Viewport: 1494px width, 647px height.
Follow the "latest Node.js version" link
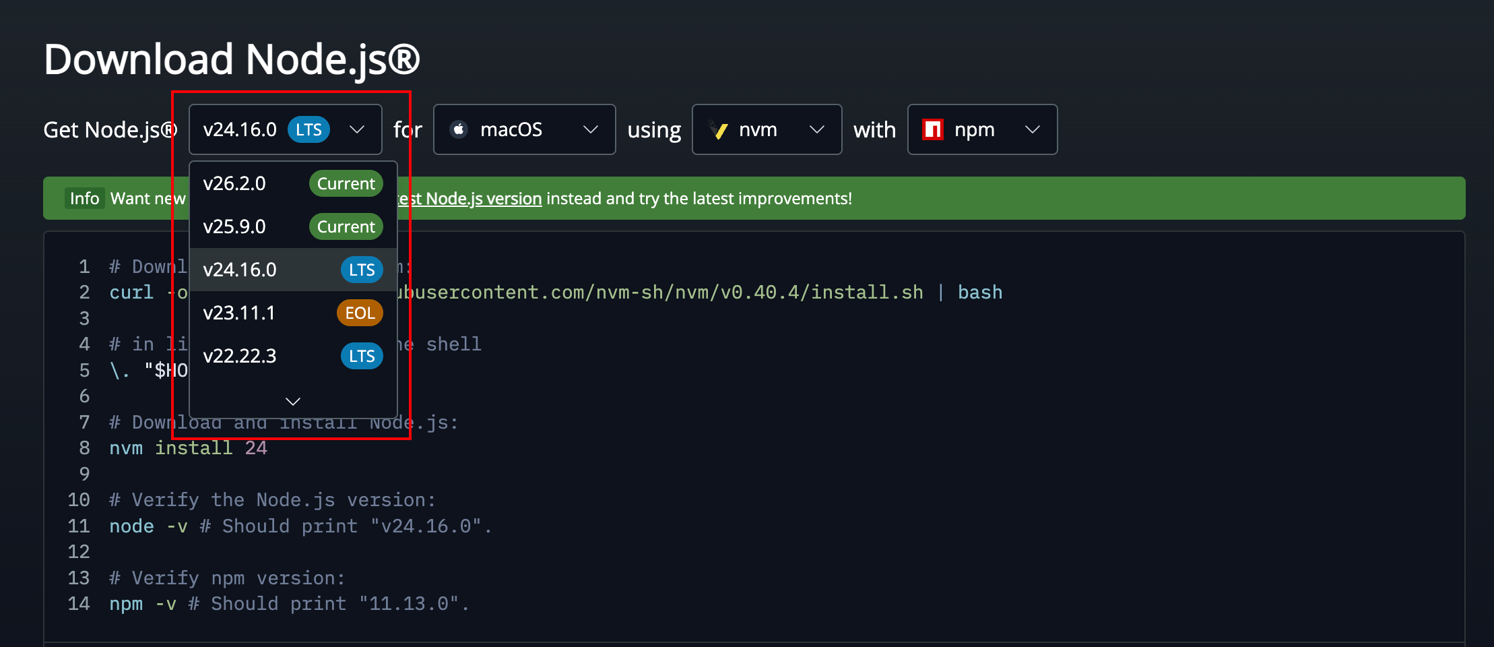[469, 199]
